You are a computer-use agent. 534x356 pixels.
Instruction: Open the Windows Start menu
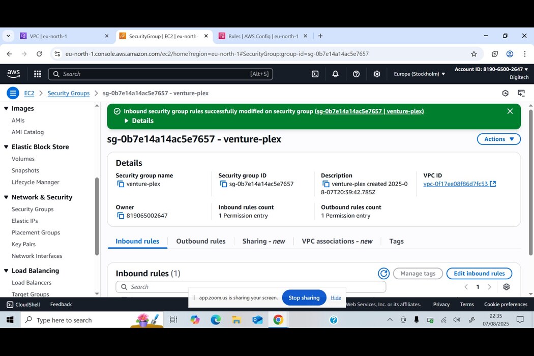click(10, 320)
